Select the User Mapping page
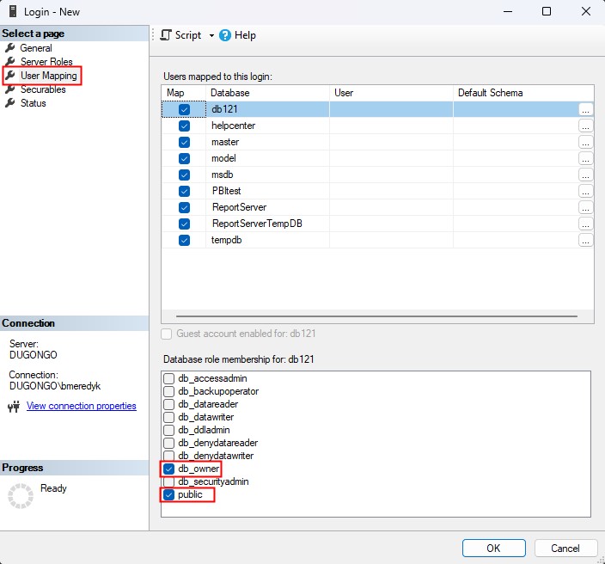 pos(49,76)
